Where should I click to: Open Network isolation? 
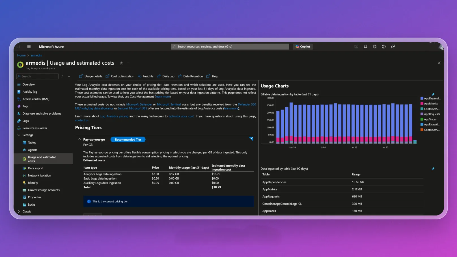pos(40,176)
